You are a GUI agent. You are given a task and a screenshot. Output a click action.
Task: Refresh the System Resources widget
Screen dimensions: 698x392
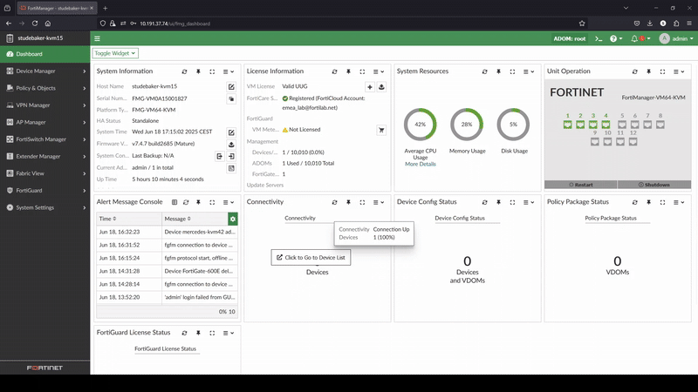click(484, 71)
